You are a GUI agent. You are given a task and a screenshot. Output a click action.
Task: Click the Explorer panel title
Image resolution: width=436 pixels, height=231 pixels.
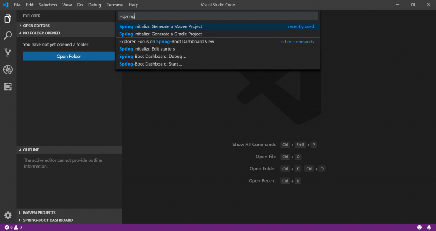(32, 16)
